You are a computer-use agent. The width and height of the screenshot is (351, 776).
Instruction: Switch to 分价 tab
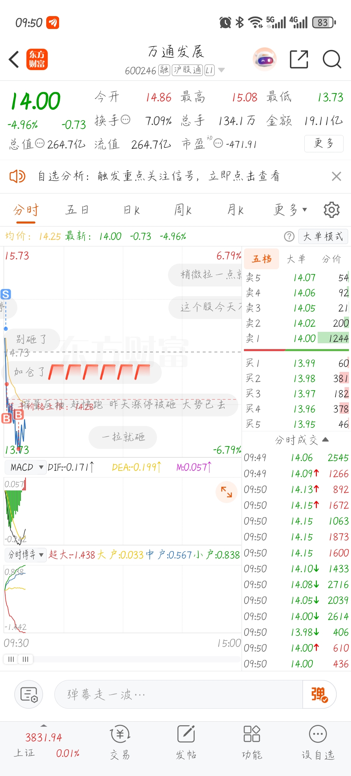pyautogui.click(x=331, y=259)
